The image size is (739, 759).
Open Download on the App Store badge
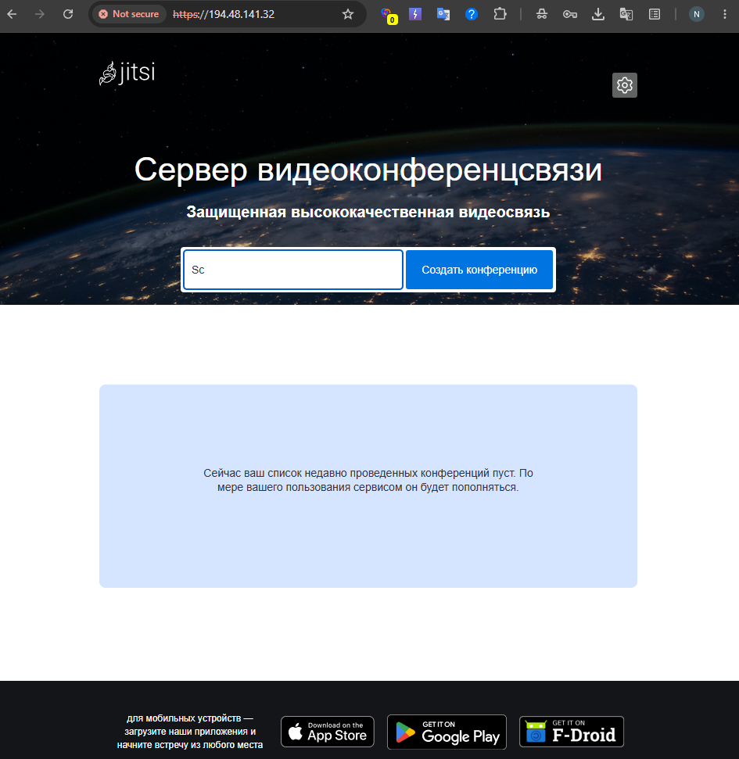click(328, 732)
